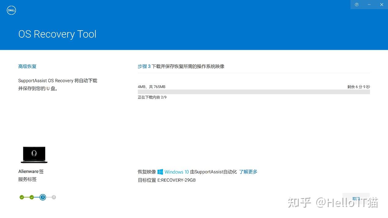
Task: Select the active step 3 circle indicator
Action: [x=42, y=197]
